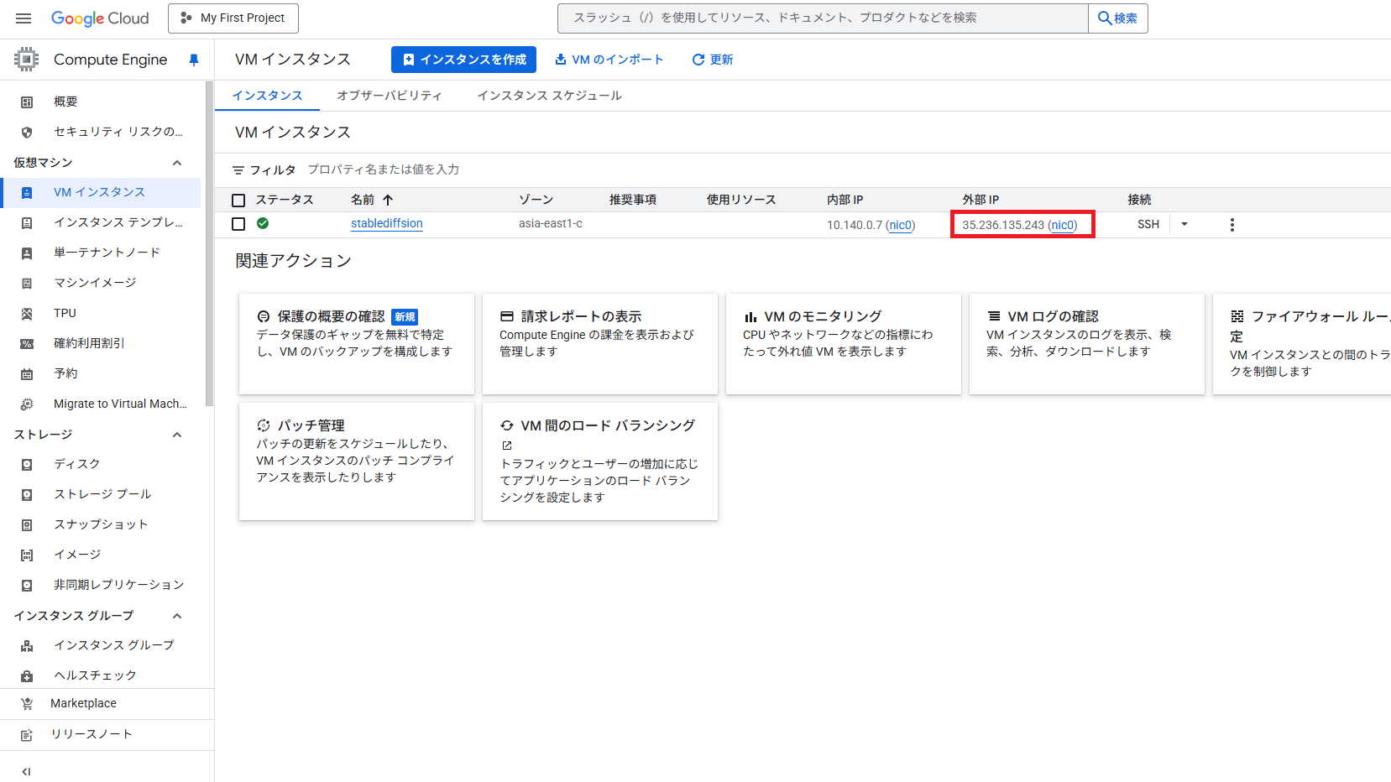The image size is (1391, 782).
Task: Toggle the pin next to Compute Engine
Action: [194, 60]
